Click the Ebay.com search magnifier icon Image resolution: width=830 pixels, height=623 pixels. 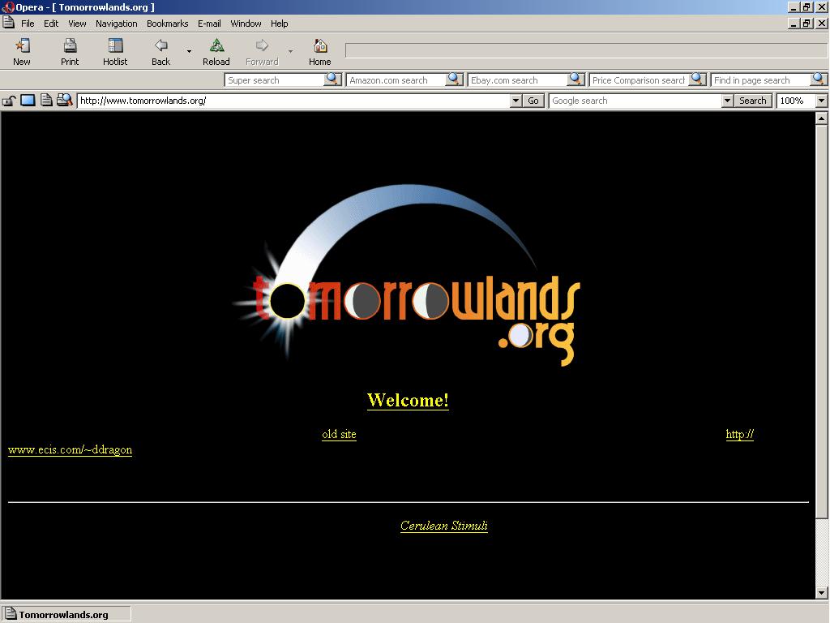(x=575, y=79)
